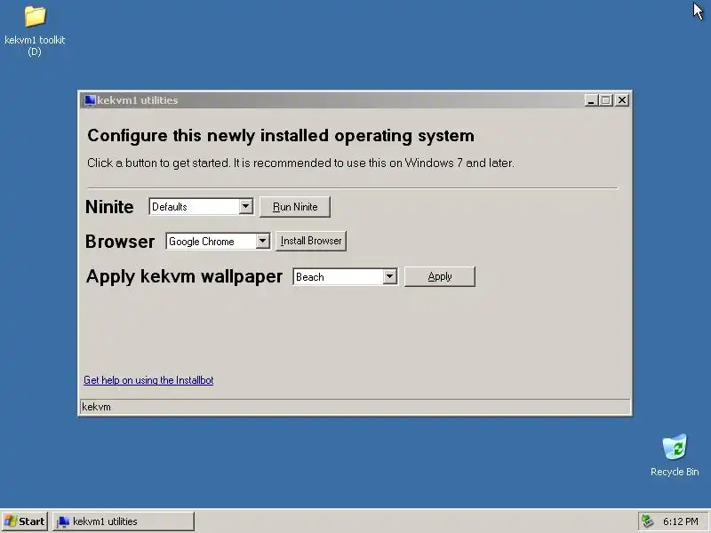The height and width of the screenshot is (533, 711).
Task: Click the Install Browser button
Action: [x=311, y=241]
